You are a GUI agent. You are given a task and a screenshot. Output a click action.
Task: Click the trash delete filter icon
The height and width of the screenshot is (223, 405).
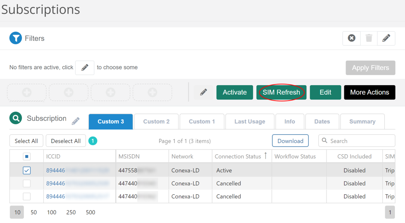[369, 38]
